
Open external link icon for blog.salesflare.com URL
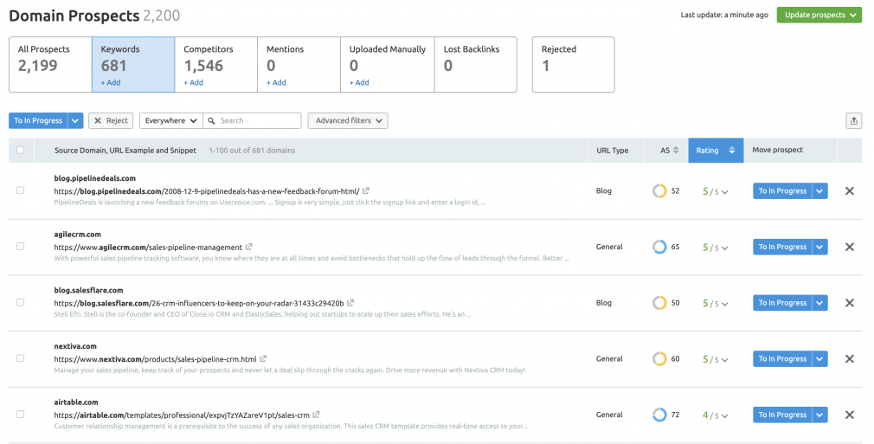point(350,303)
